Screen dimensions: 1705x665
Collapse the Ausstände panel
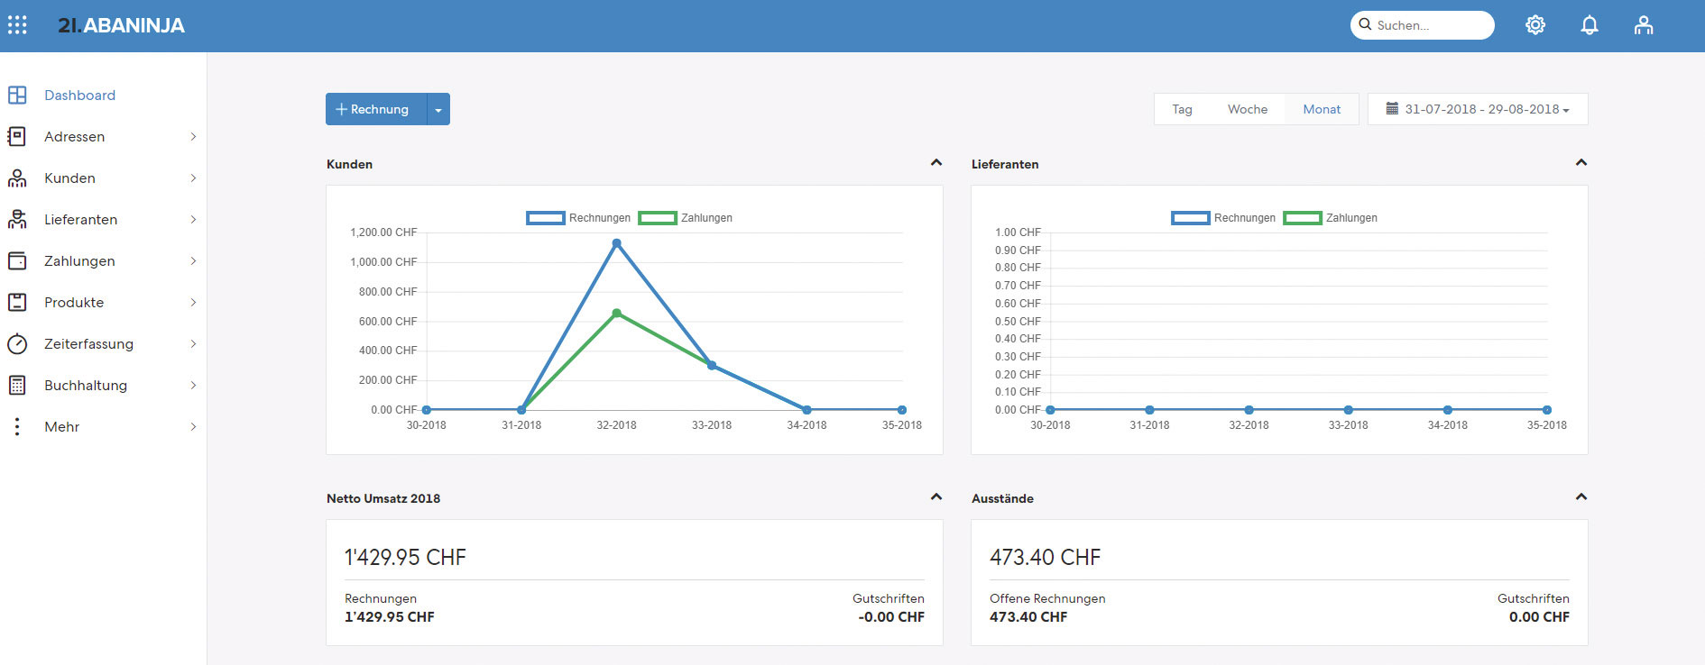coord(1581,497)
